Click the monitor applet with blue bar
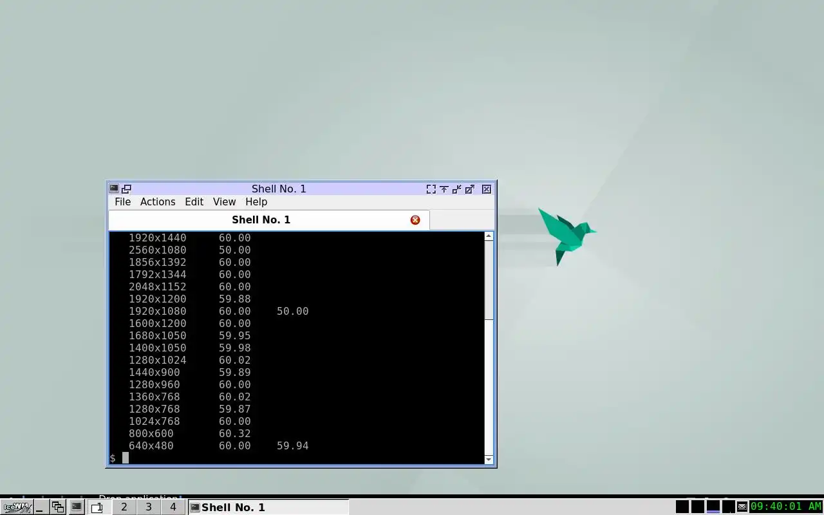This screenshot has width=824, height=515. point(713,507)
